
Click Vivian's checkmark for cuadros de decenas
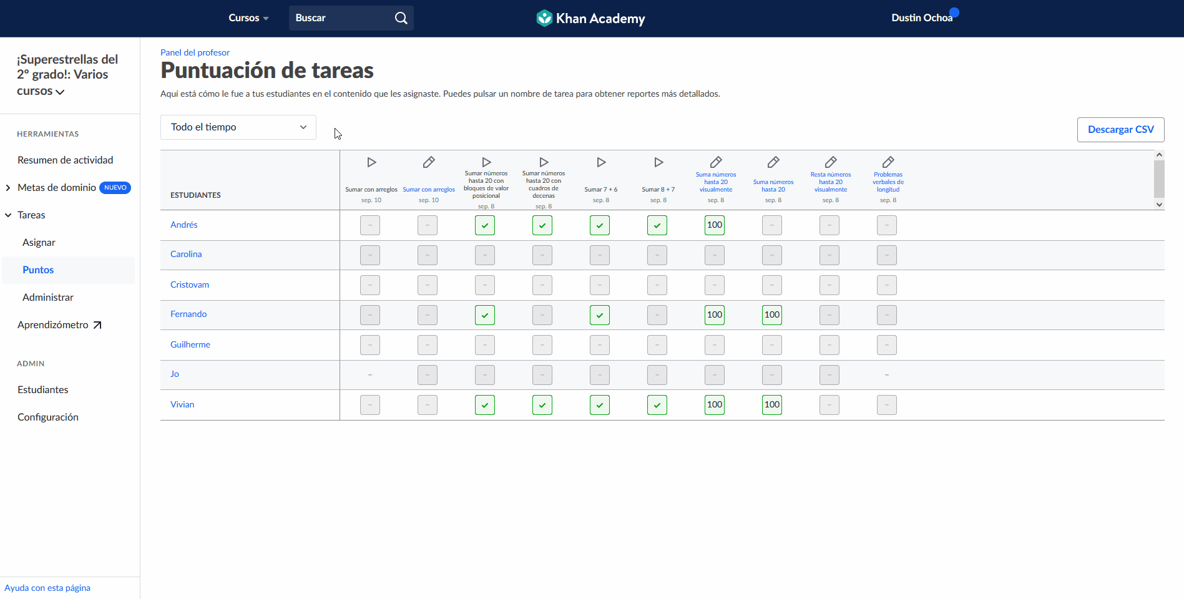point(542,405)
